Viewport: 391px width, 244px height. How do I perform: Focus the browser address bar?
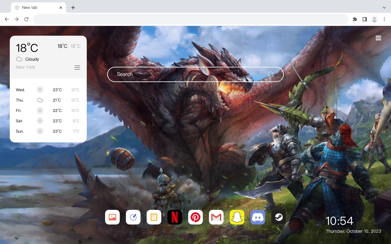tap(191, 19)
